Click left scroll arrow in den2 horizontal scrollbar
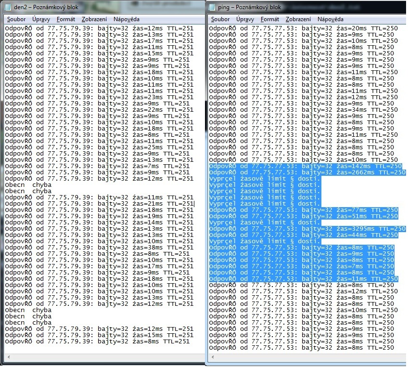 click(x=8, y=357)
